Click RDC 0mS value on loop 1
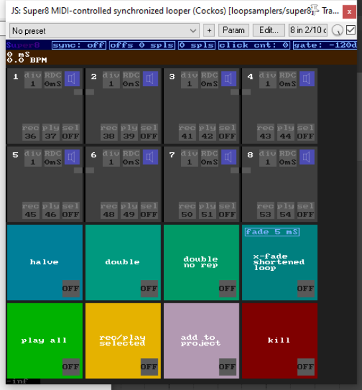The image size is (362, 390). pyautogui.click(x=53, y=79)
